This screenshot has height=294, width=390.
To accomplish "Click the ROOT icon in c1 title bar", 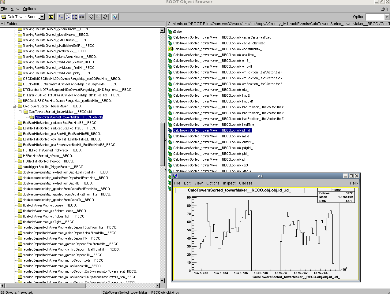I will 175,176.
